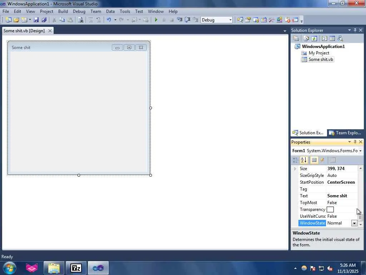Switch to the Team Explorer tab
The width and height of the screenshot is (366, 275).
point(345,133)
